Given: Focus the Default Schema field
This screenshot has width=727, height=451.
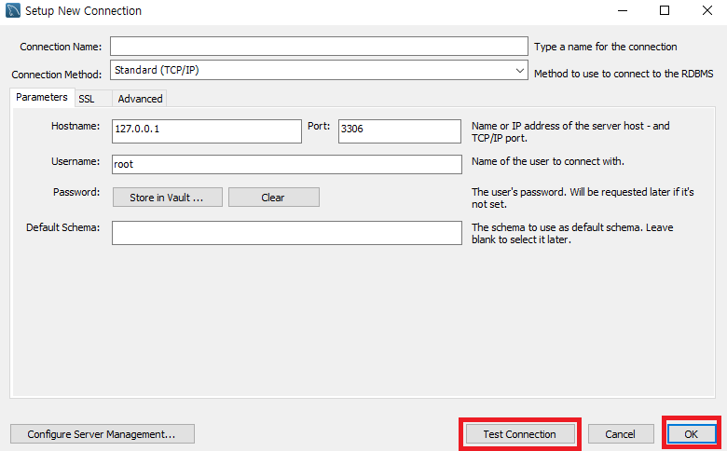Looking at the screenshot, I should pos(287,233).
